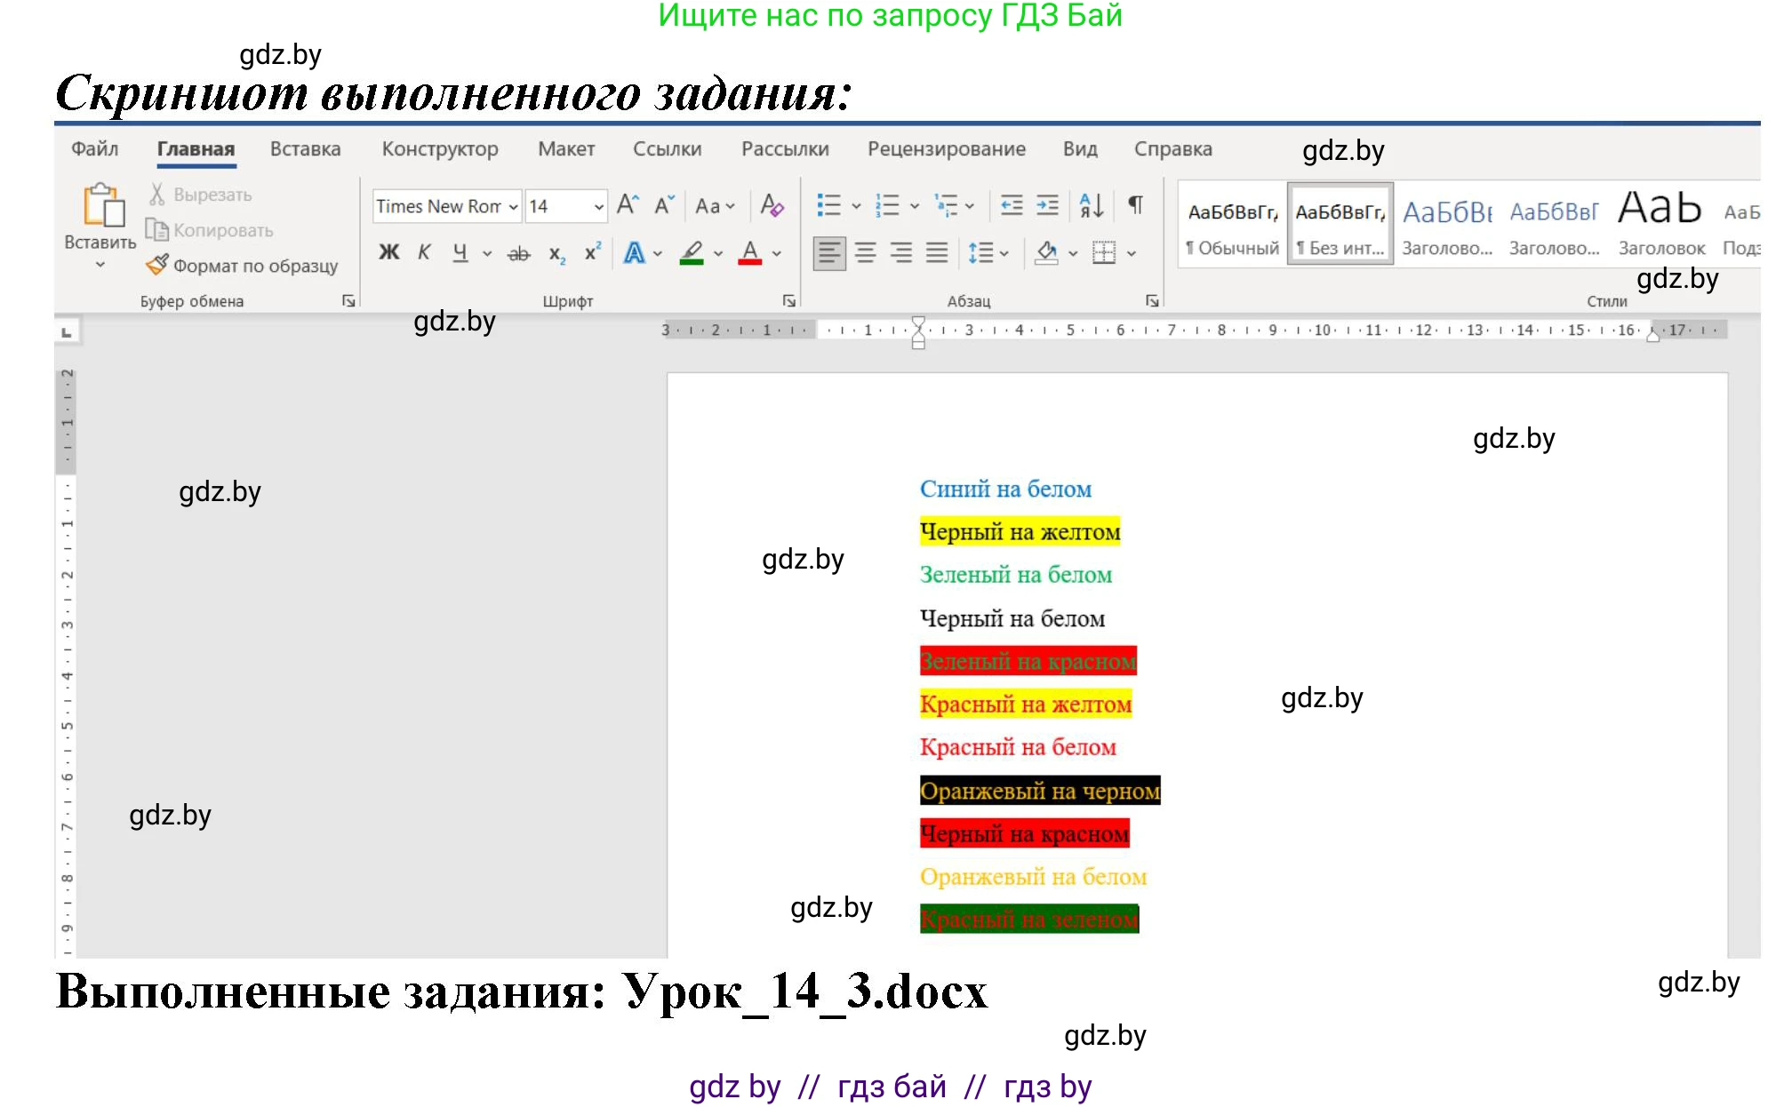Toggle bold formatting (Ж)
The image size is (1784, 1107).
(388, 253)
